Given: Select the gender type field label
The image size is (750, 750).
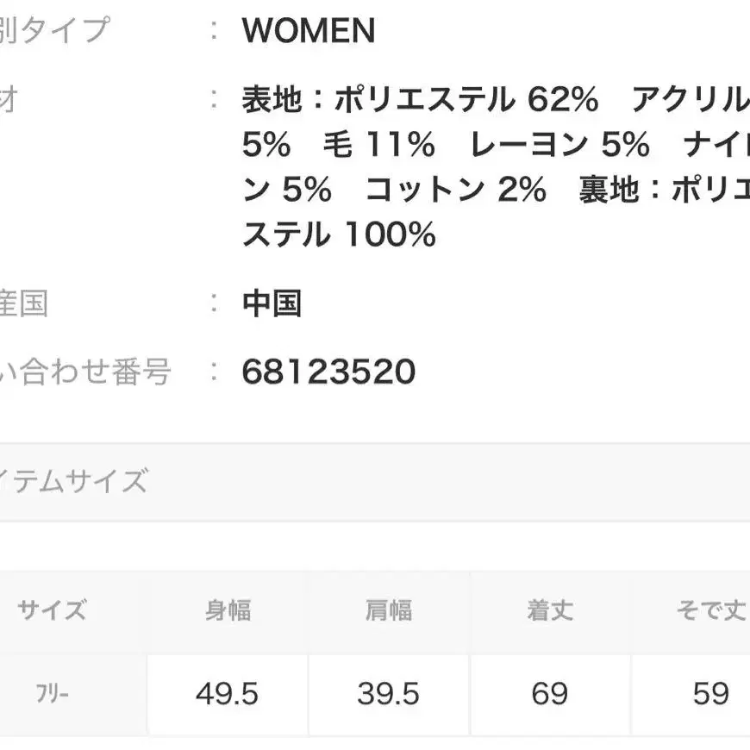Looking at the screenshot, I should click(x=55, y=31).
